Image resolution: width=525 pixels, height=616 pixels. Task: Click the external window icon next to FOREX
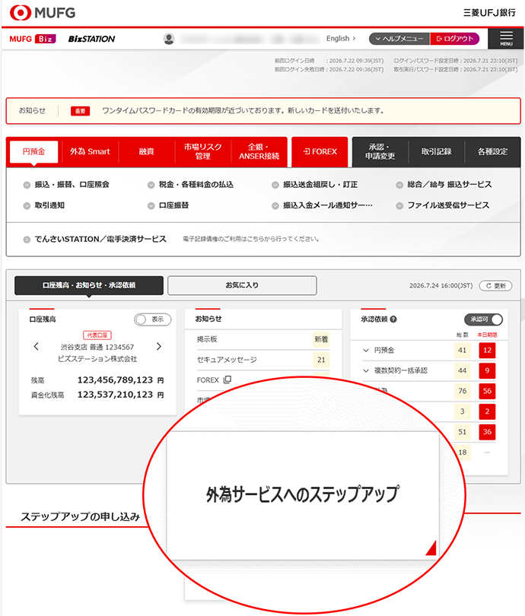pyautogui.click(x=227, y=379)
